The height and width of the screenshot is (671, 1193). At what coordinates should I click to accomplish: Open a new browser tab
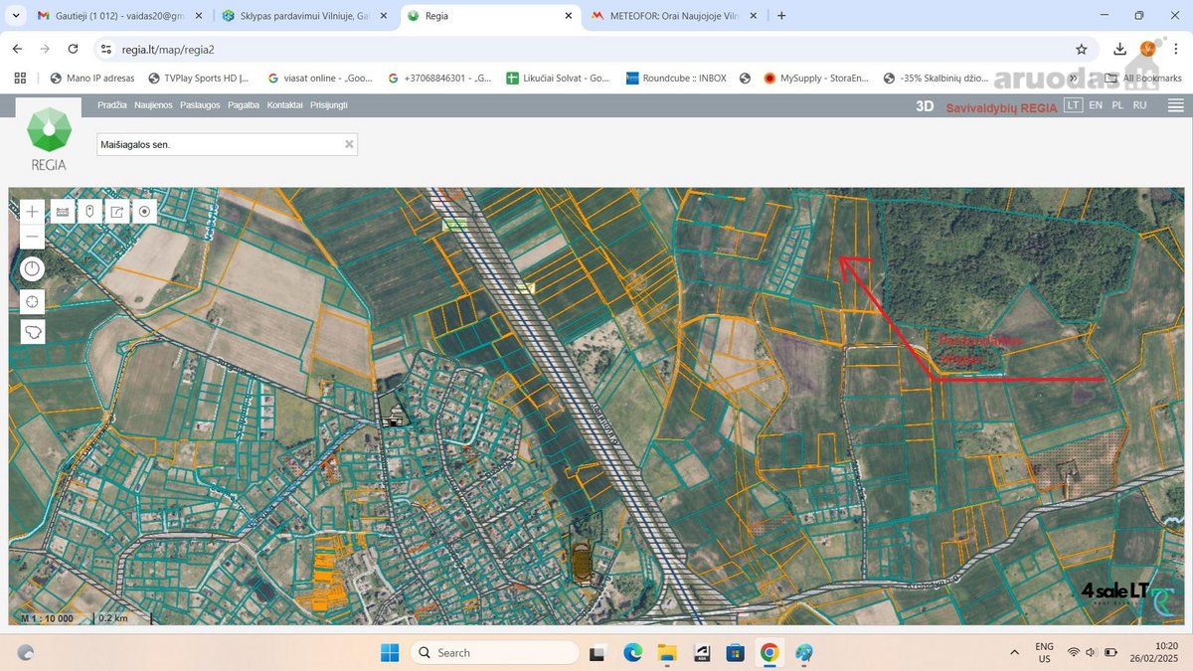pos(781,16)
